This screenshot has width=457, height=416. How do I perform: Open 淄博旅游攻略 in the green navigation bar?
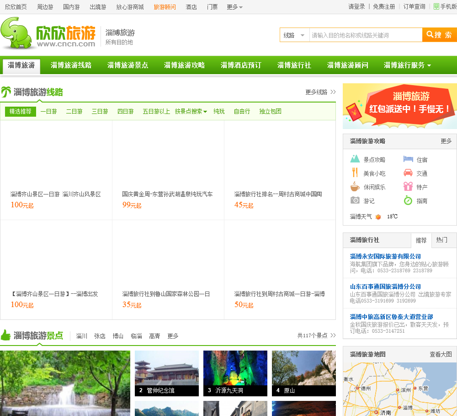coord(184,65)
